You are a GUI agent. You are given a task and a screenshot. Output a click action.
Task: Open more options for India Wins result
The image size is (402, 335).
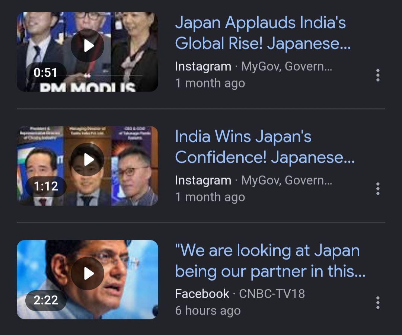[378, 189]
